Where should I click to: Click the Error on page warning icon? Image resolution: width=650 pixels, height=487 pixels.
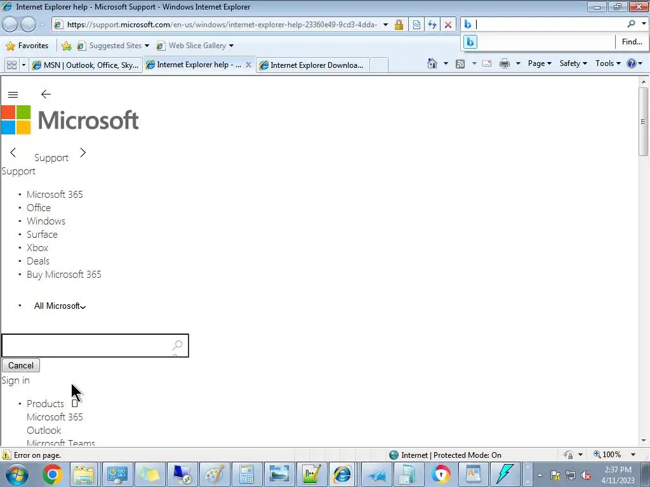point(6,455)
